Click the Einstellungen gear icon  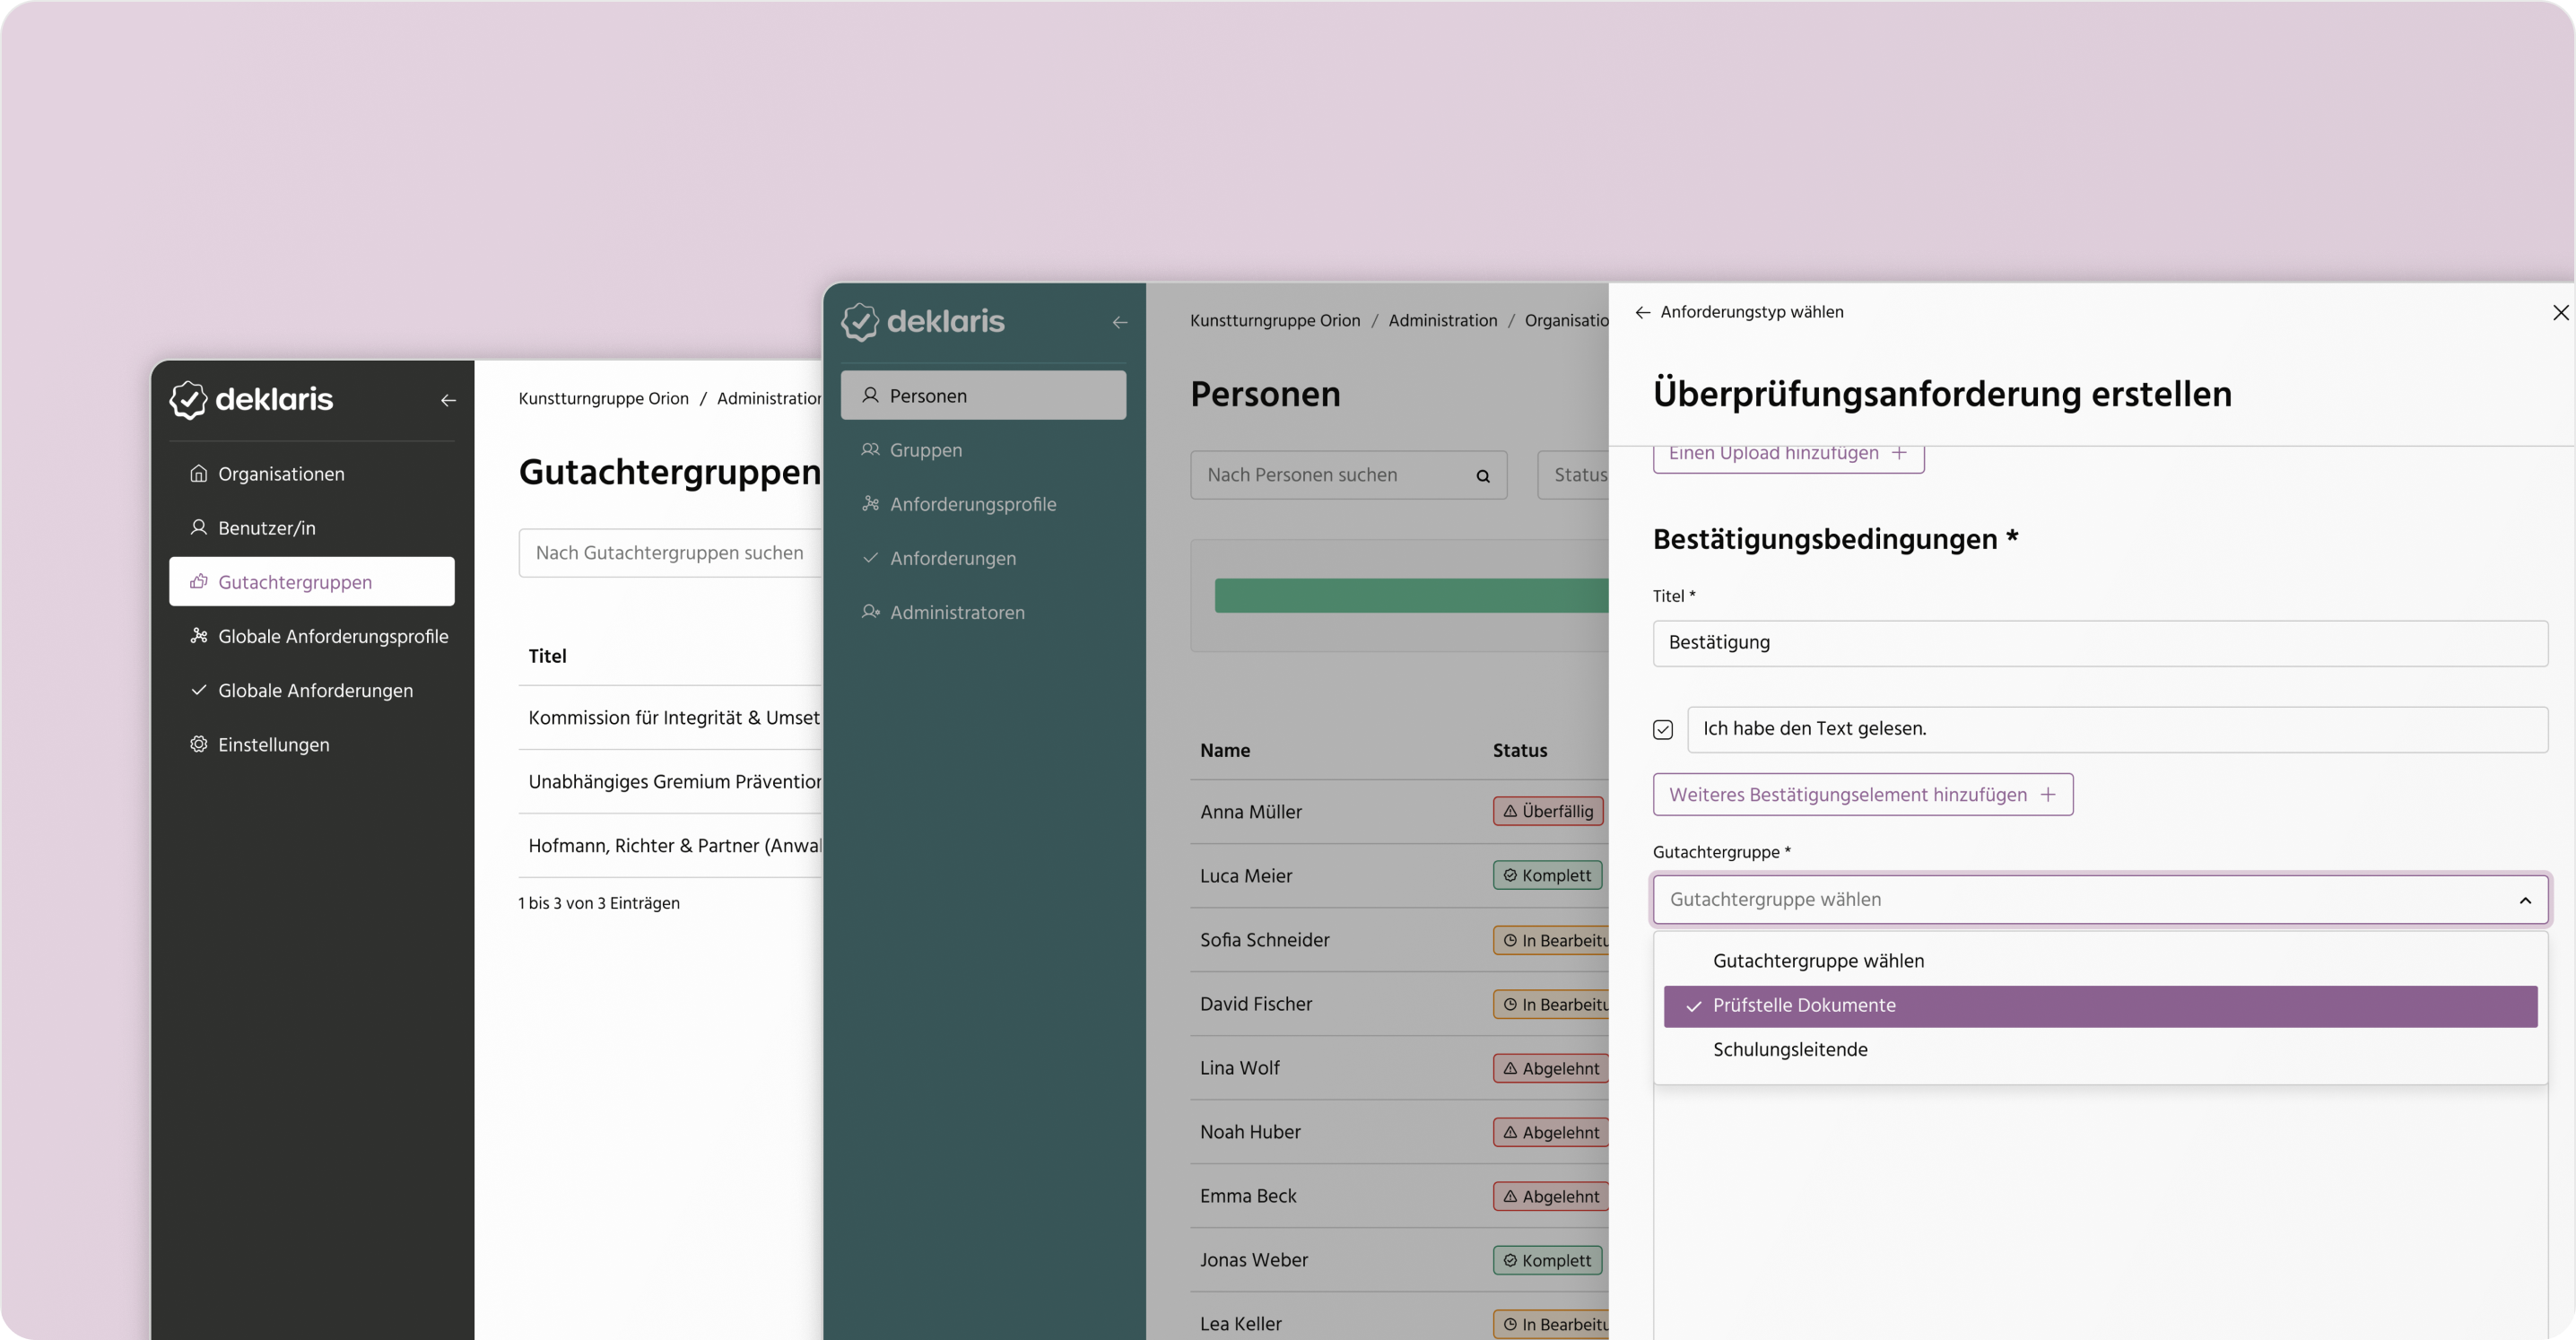pyautogui.click(x=199, y=744)
